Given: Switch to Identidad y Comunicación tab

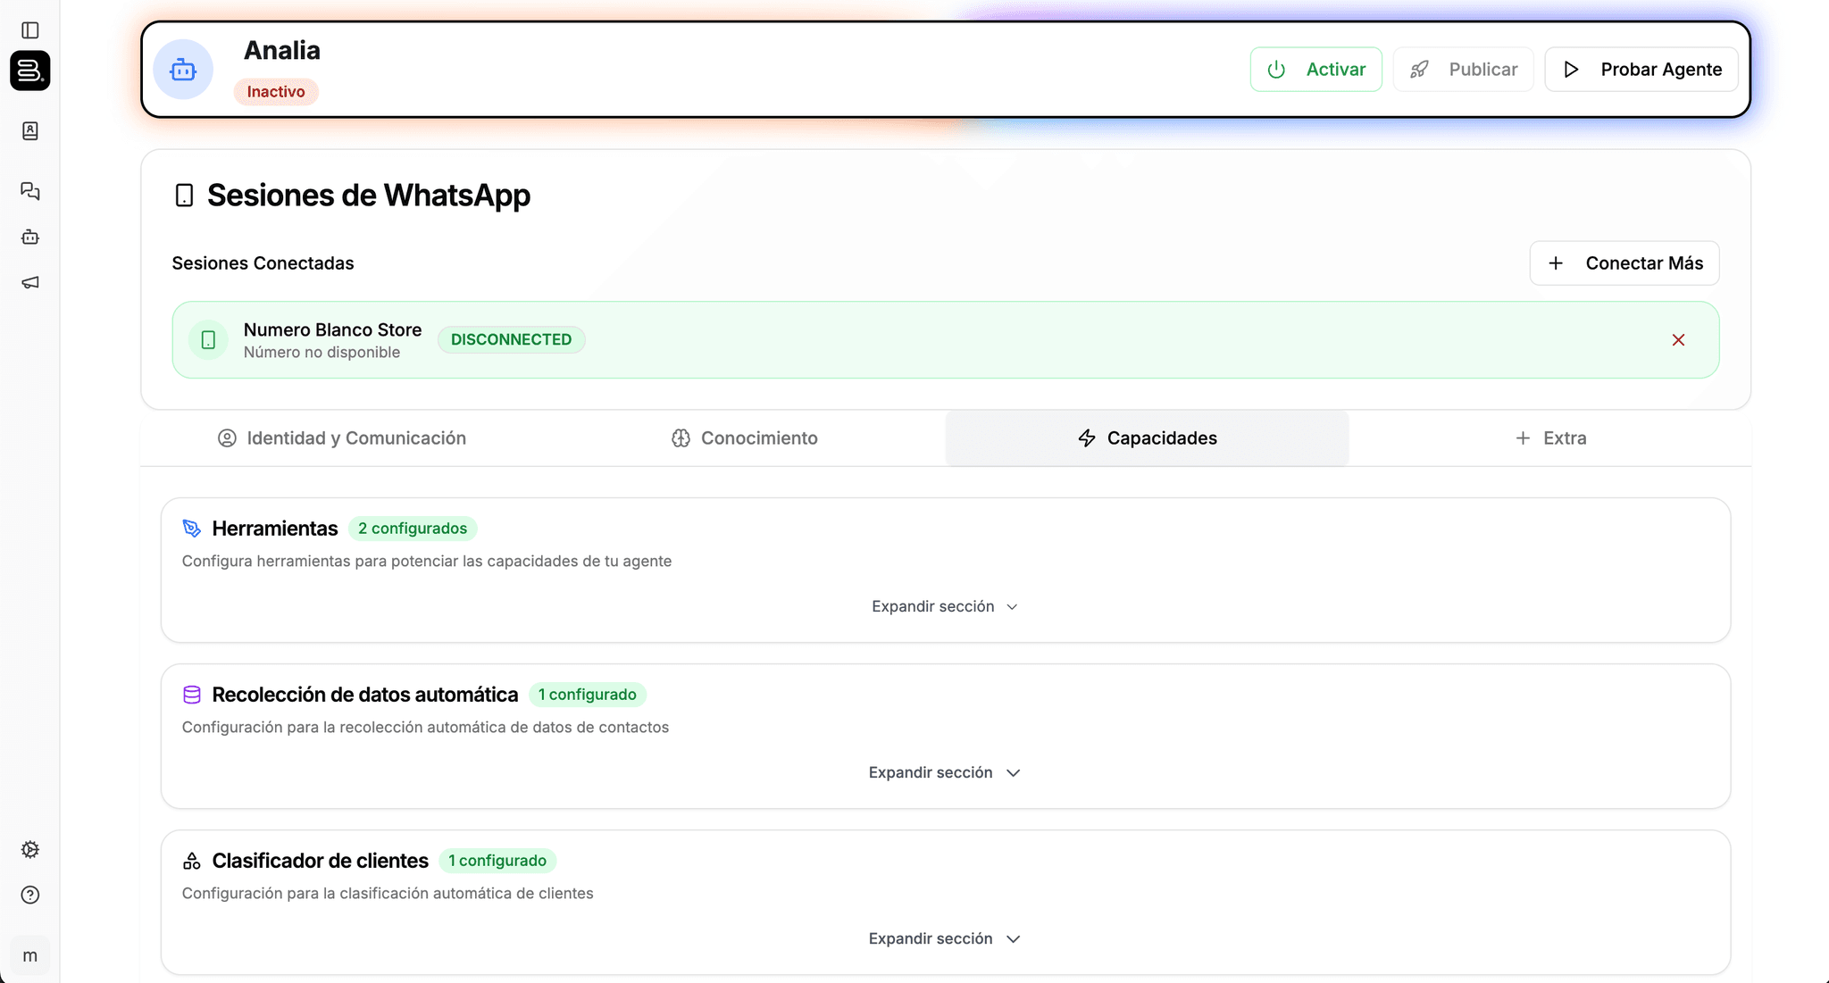Looking at the screenshot, I should tap(342, 438).
